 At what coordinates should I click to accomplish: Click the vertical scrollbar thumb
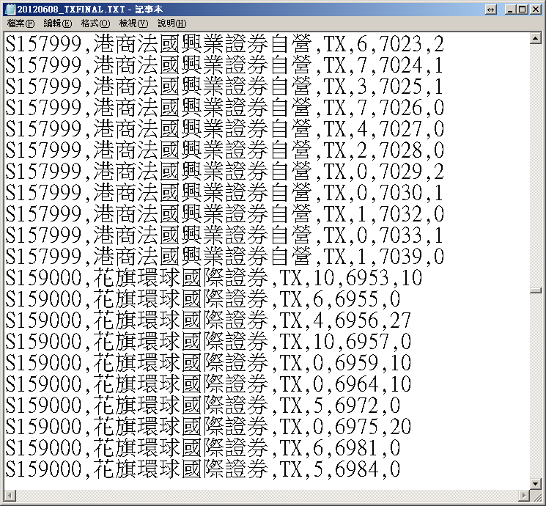coord(536,290)
